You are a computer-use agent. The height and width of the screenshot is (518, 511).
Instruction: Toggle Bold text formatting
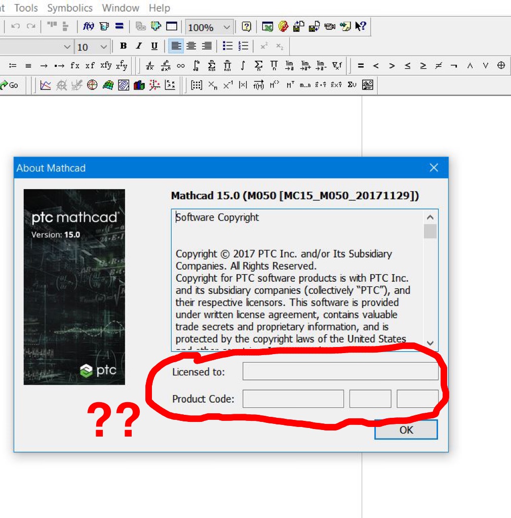tap(123, 46)
